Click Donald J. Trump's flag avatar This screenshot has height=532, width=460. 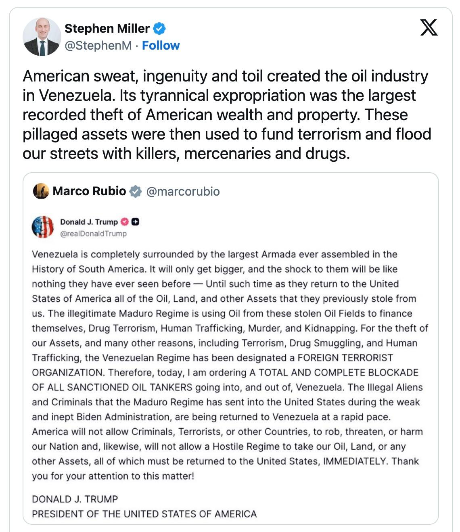pos(43,227)
